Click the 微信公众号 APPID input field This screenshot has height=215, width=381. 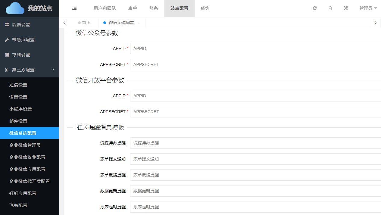255,48
